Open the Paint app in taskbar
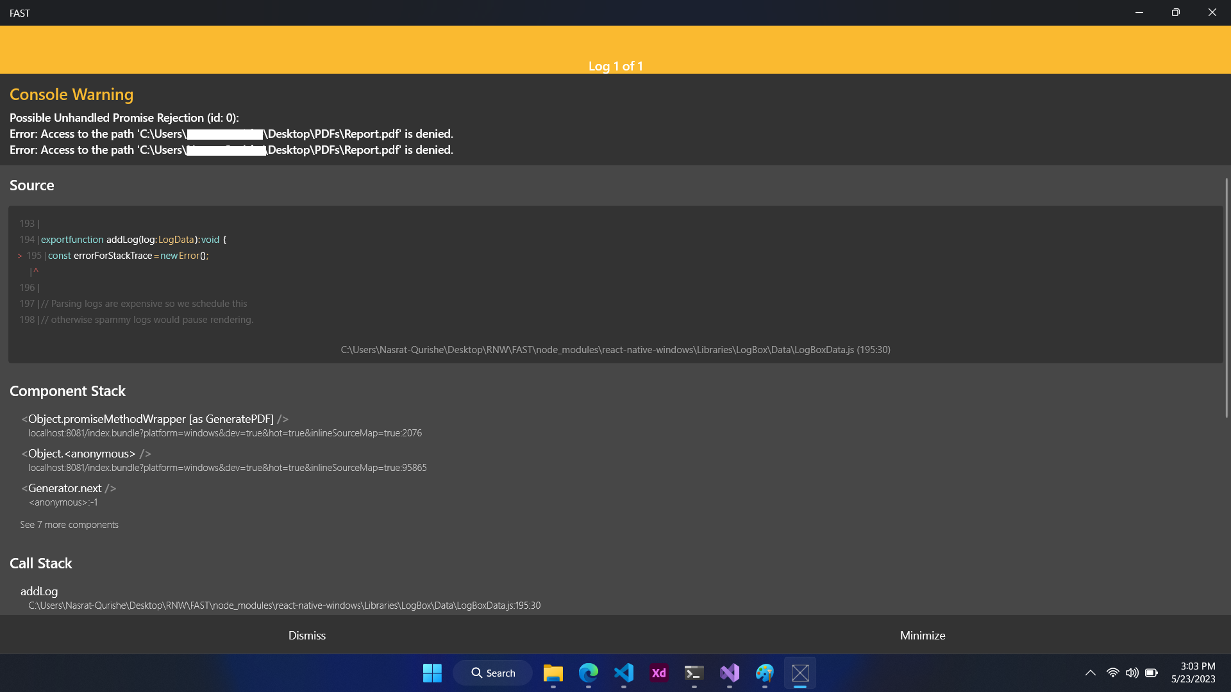 point(764,673)
